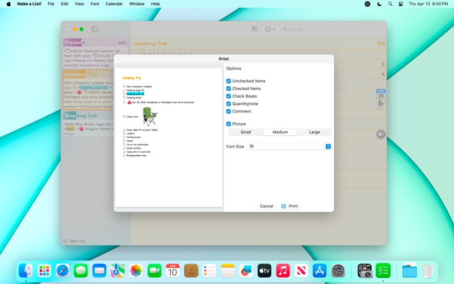
Task: Disable the Check Boxes option
Action: click(229, 96)
